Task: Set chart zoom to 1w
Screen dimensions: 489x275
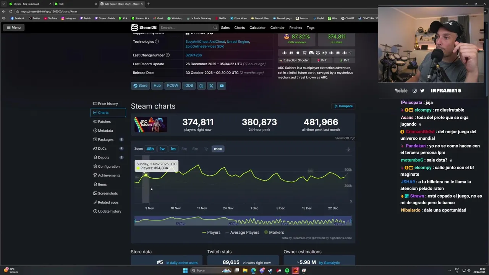Action: click(x=162, y=149)
